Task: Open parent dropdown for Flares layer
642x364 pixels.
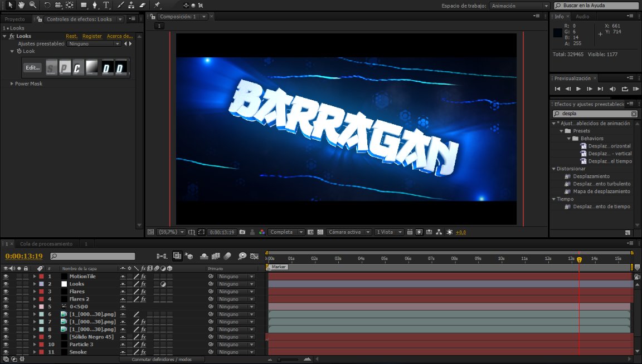Action: (x=235, y=292)
